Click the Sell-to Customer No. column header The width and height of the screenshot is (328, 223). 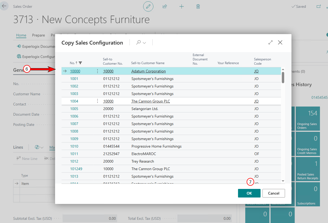(x=113, y=61)
